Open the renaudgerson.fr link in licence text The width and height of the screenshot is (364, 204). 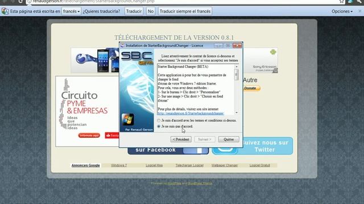click(191, 113)
